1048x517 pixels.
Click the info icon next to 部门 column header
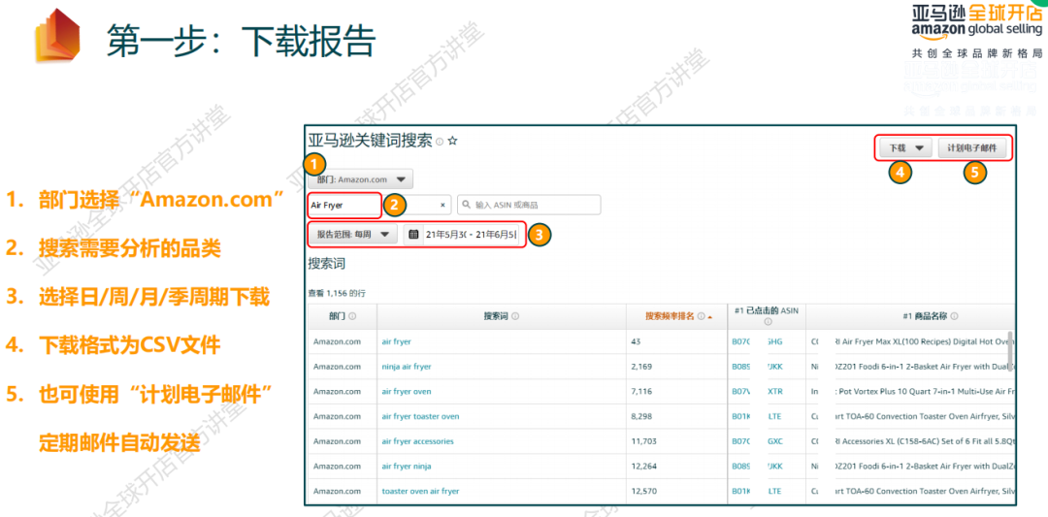point(352,316)
